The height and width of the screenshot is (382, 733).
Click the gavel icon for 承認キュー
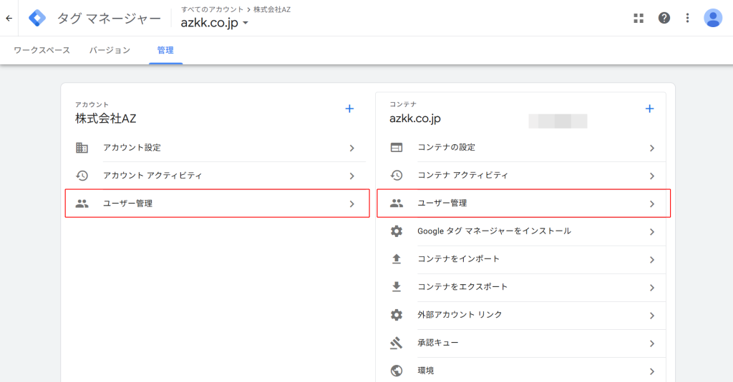(397, 343)
